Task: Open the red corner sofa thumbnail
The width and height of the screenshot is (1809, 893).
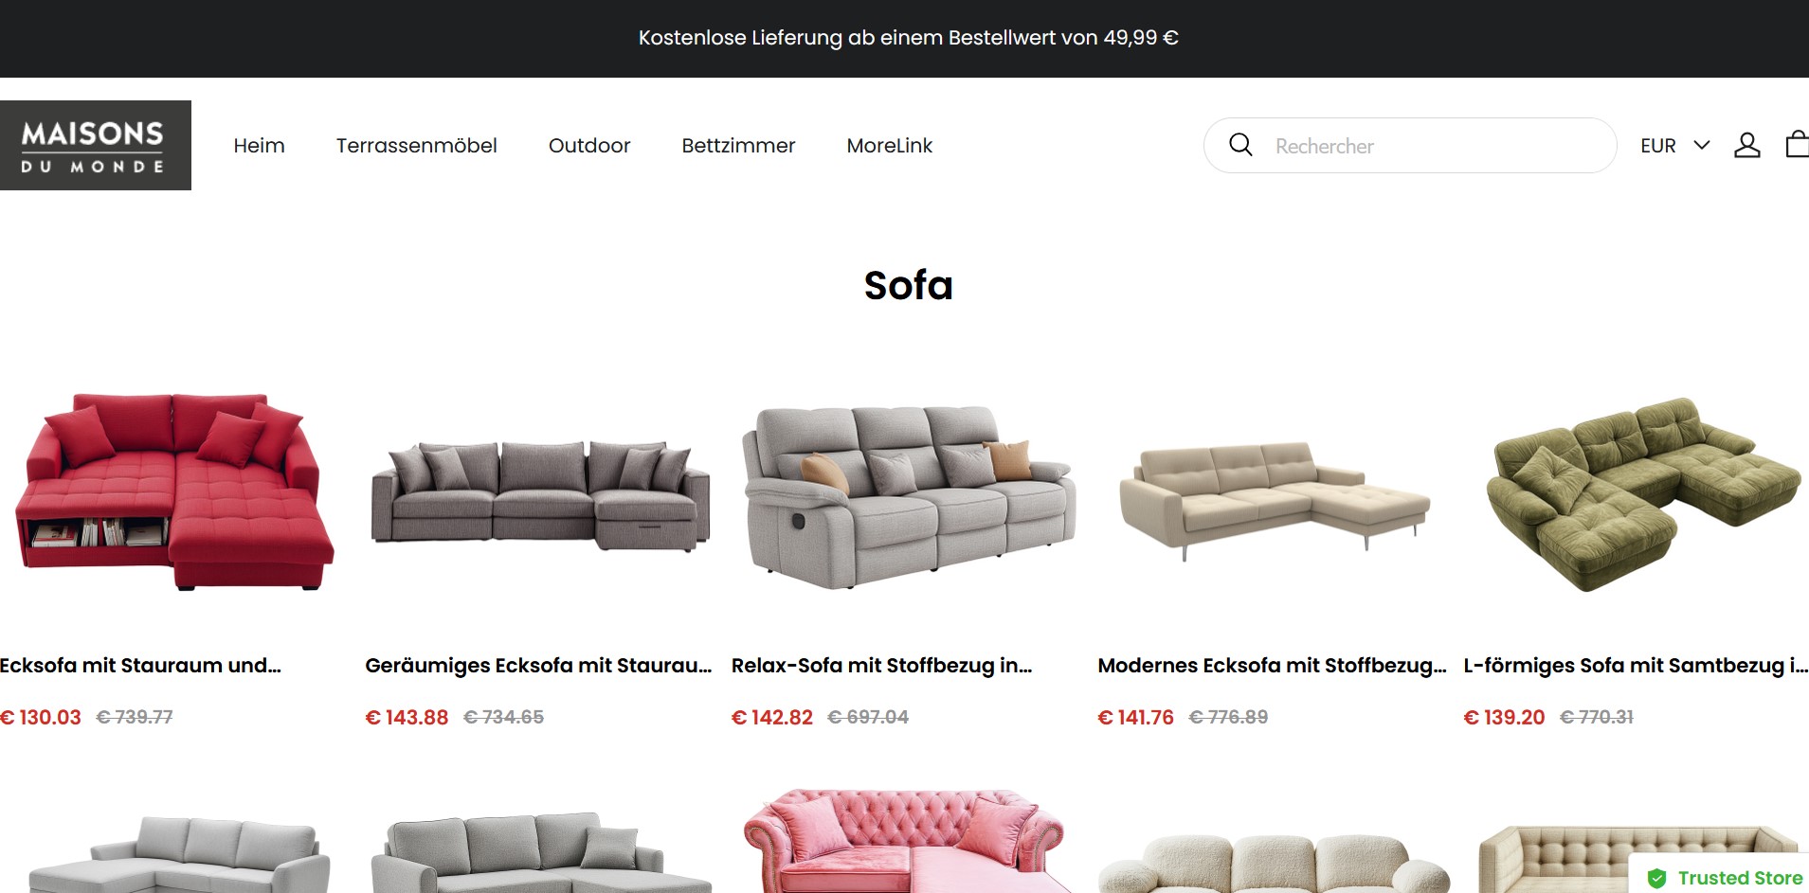Action: [174, 491]
